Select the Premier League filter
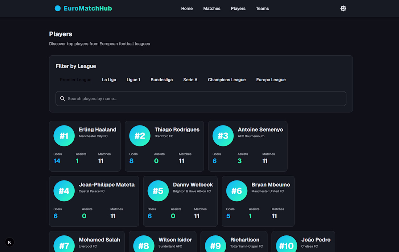Screen dimensions: 399x252 coord(76,80)
